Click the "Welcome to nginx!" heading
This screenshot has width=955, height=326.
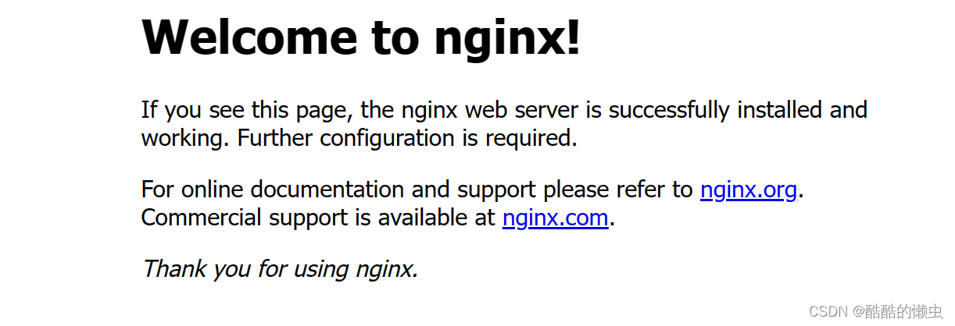(x=362, y=37)
